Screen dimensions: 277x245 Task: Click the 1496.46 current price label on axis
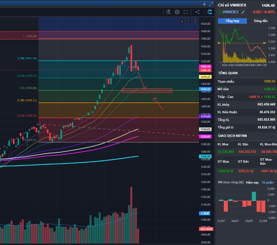206,70
